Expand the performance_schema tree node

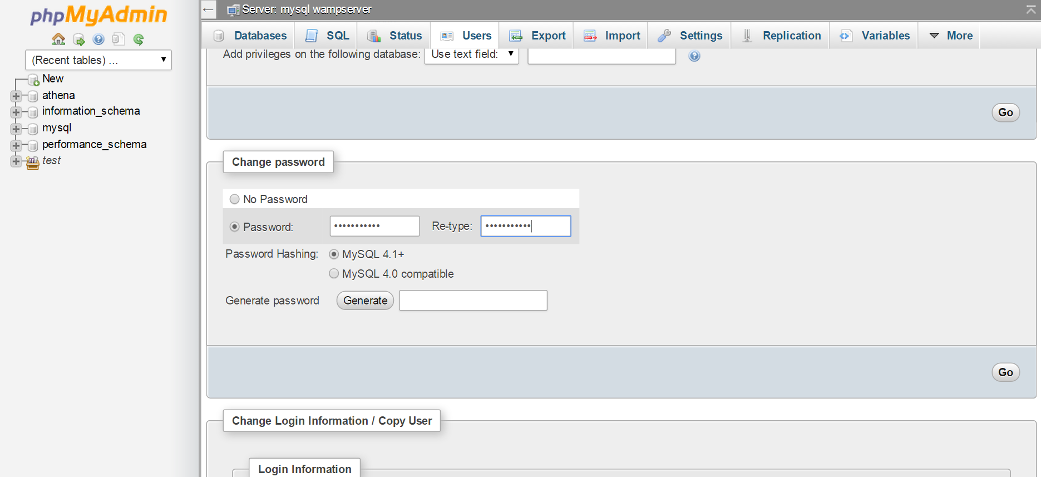pos(16,146)
